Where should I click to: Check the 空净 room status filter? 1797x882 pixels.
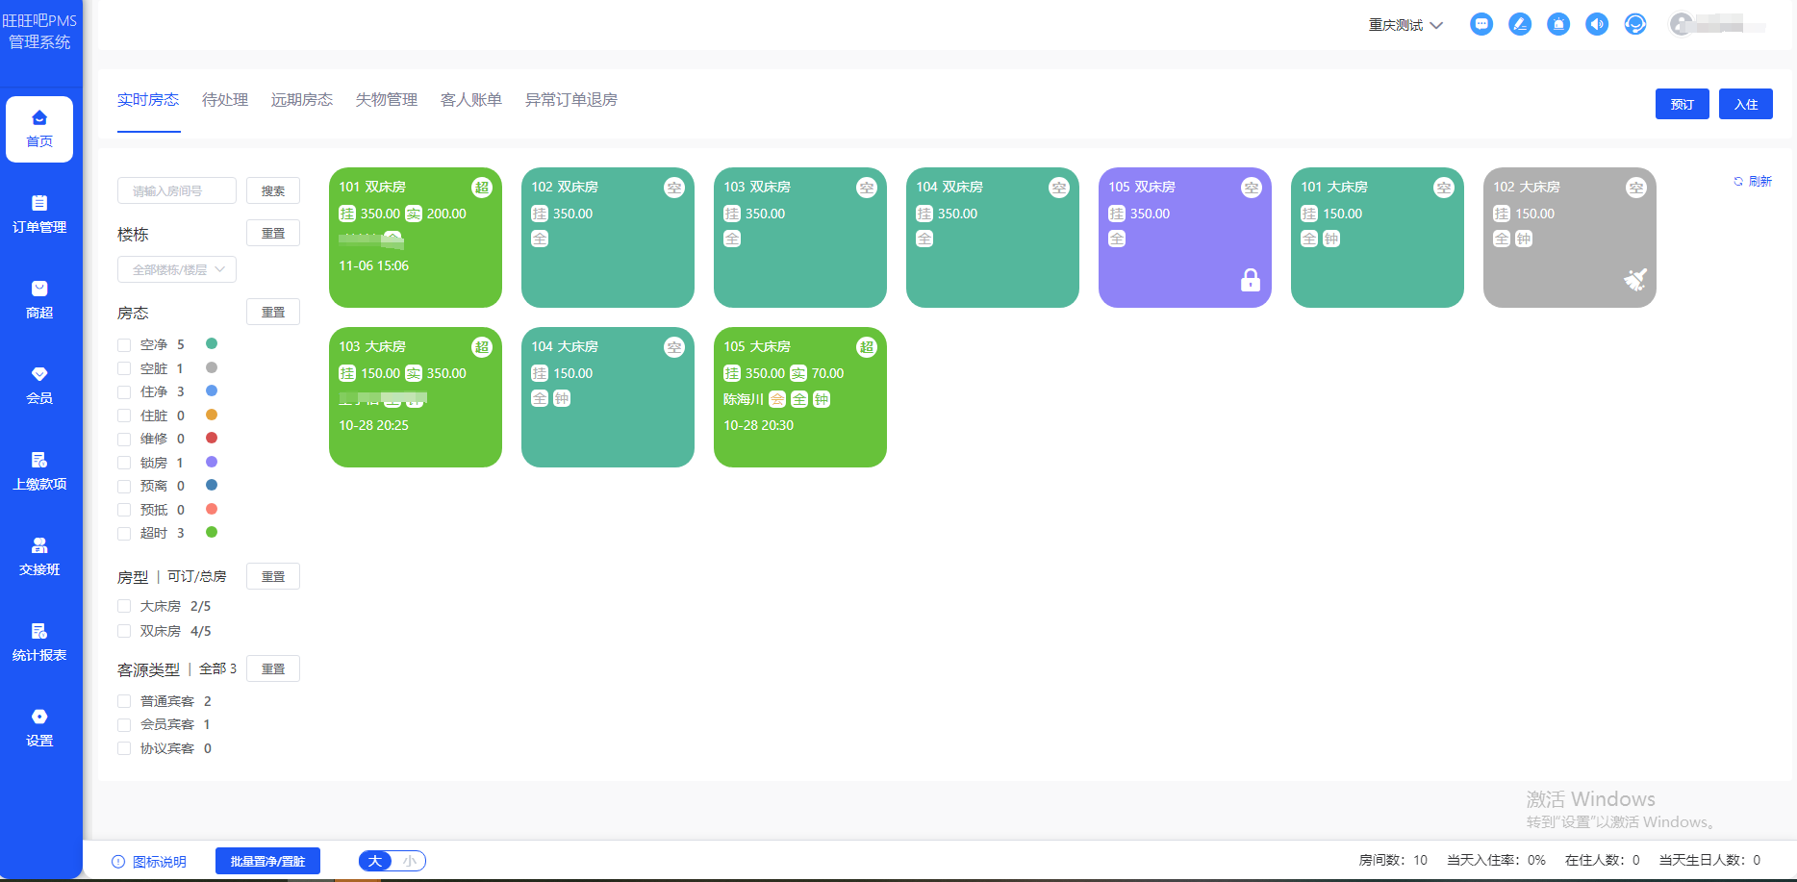[123, 344]
